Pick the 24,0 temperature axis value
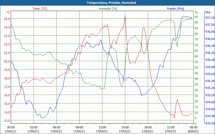This screenshot has height=134, width=215. point(7,27)
